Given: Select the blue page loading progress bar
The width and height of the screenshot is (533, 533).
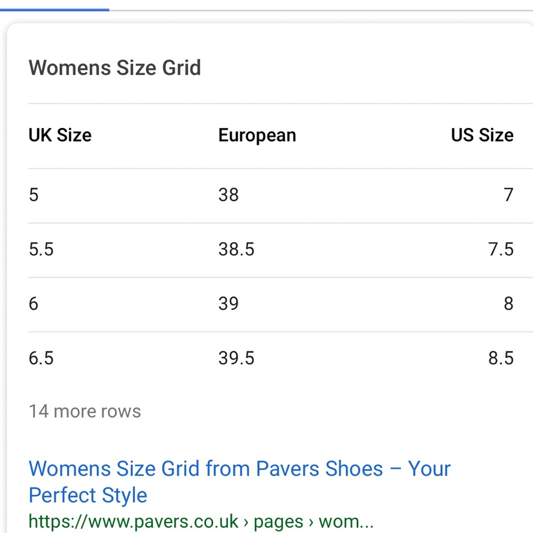Looking at the screenshot, I should 54,10.
